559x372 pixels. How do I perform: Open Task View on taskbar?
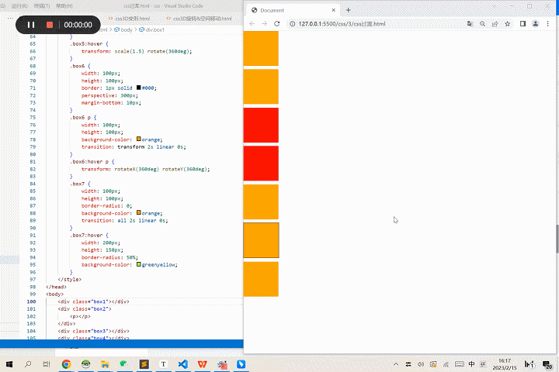click(x=47, y=364)
